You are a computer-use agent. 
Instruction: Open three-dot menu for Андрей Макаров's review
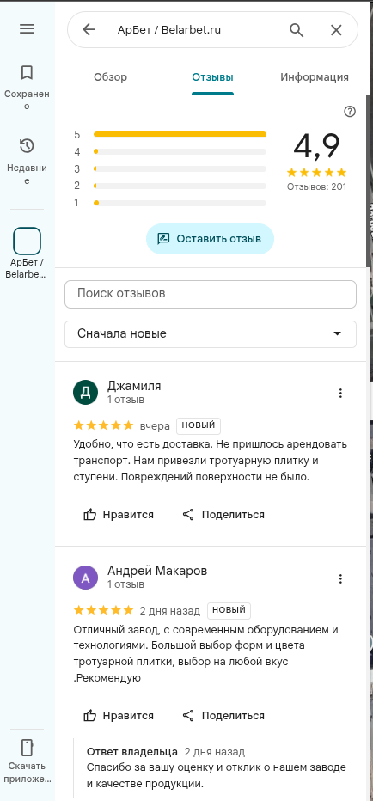click(x=341, y=578)
